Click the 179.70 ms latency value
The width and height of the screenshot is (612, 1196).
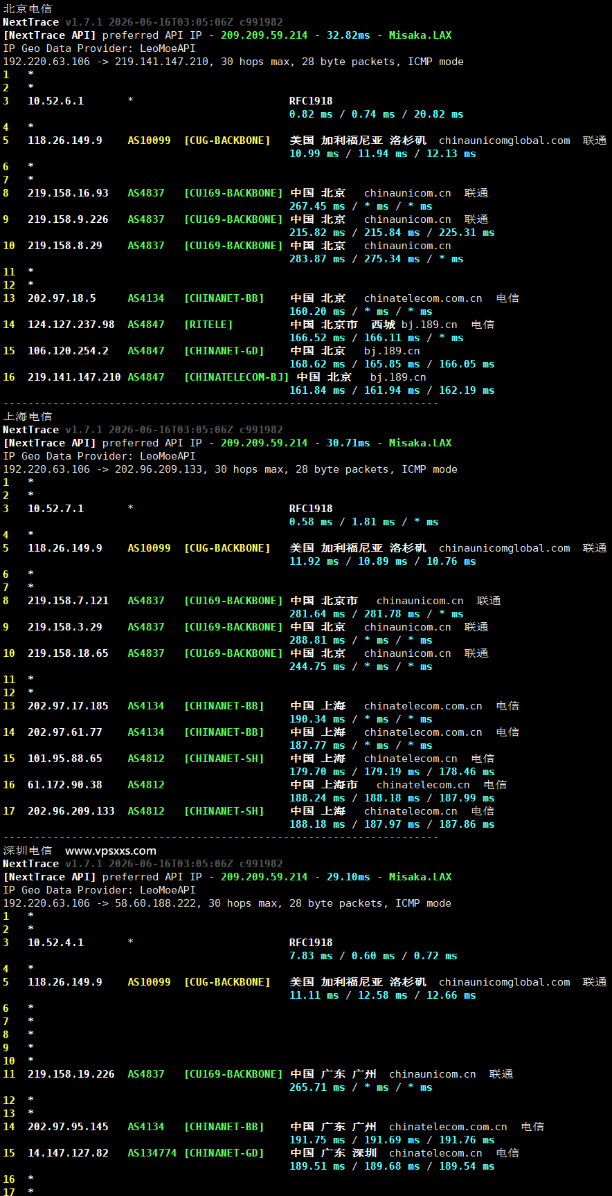(x=317, y=772)
